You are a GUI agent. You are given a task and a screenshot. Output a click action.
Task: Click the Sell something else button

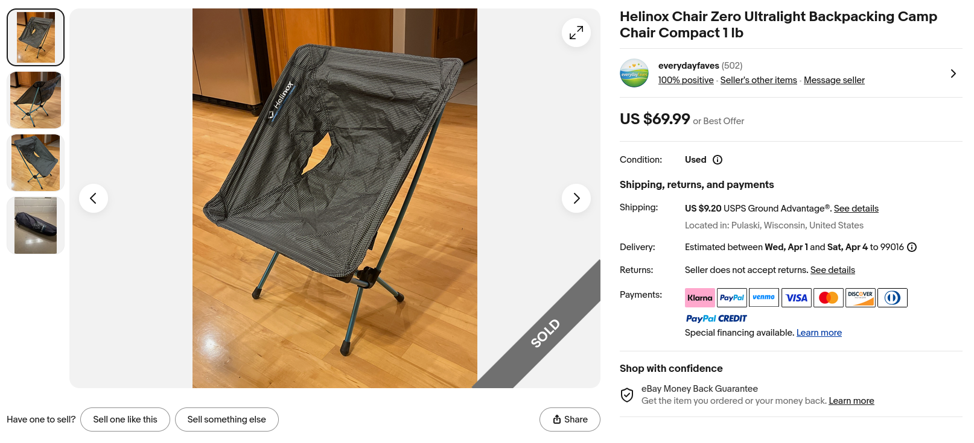point(226,419)
